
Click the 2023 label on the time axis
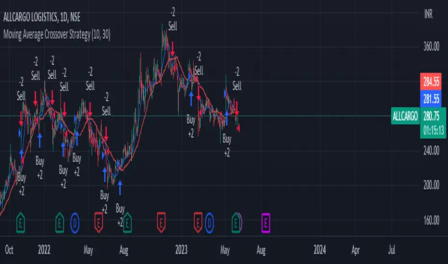[x=181, y=250]
